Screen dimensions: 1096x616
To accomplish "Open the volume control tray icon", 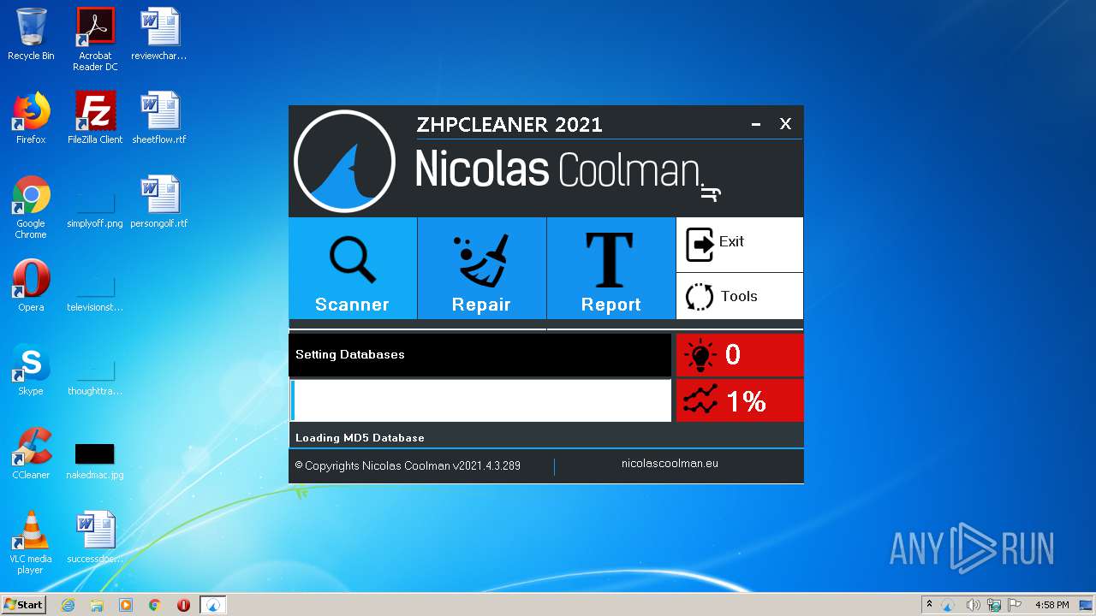I will point(973,605).
